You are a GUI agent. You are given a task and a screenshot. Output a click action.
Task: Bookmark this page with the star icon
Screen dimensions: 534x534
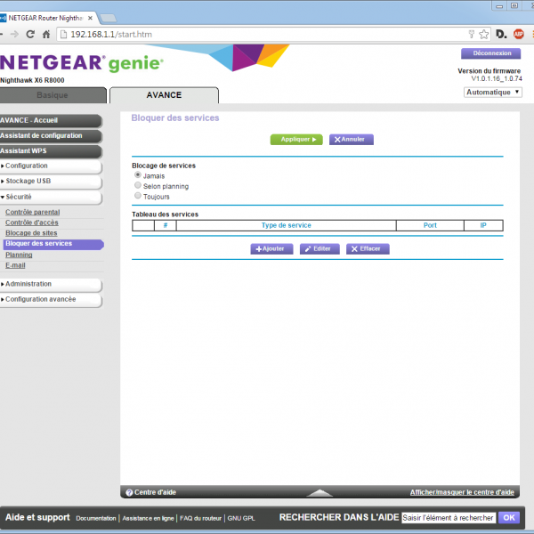483,34
